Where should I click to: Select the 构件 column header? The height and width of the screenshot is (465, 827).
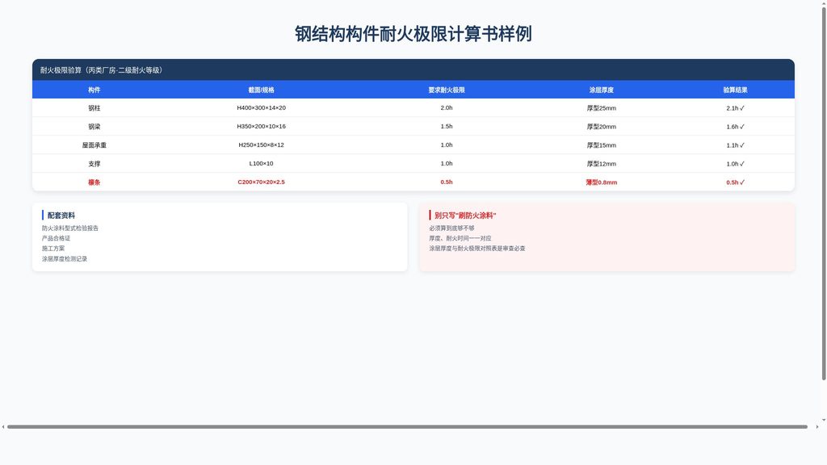click(x=94, y=90)
